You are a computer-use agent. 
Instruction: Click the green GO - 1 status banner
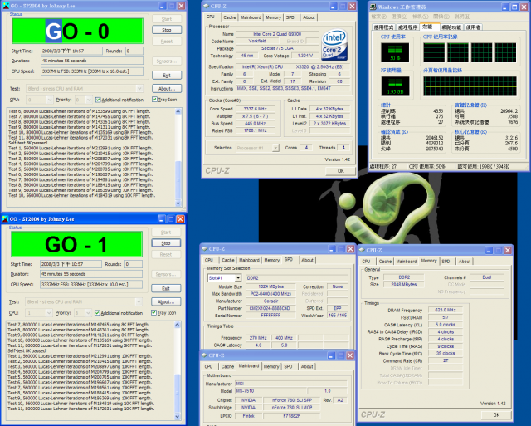[76, 244]
